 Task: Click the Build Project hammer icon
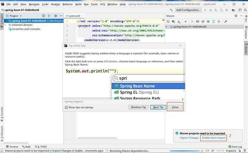pos(171,10)
